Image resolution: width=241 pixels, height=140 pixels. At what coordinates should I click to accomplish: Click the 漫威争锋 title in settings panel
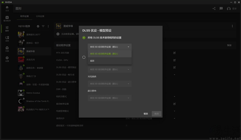coord(68,26)
